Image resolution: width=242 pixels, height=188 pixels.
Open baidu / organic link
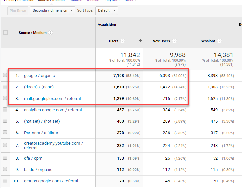(x=38, y=169)
